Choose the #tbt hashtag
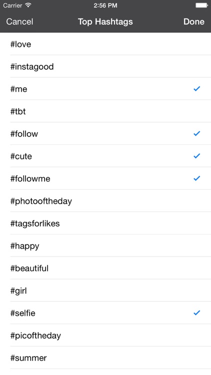 [105, 111]
